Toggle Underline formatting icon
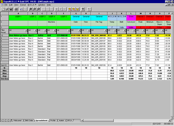This screenshot has width=174, height=126. 64,9
